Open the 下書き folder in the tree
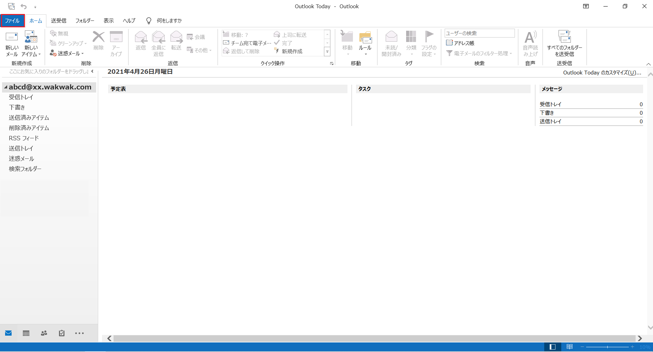The height and width of the screenshot is (352, 653). (17, 108)
